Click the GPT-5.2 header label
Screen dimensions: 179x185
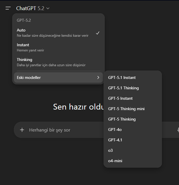(x=24, y=20)
